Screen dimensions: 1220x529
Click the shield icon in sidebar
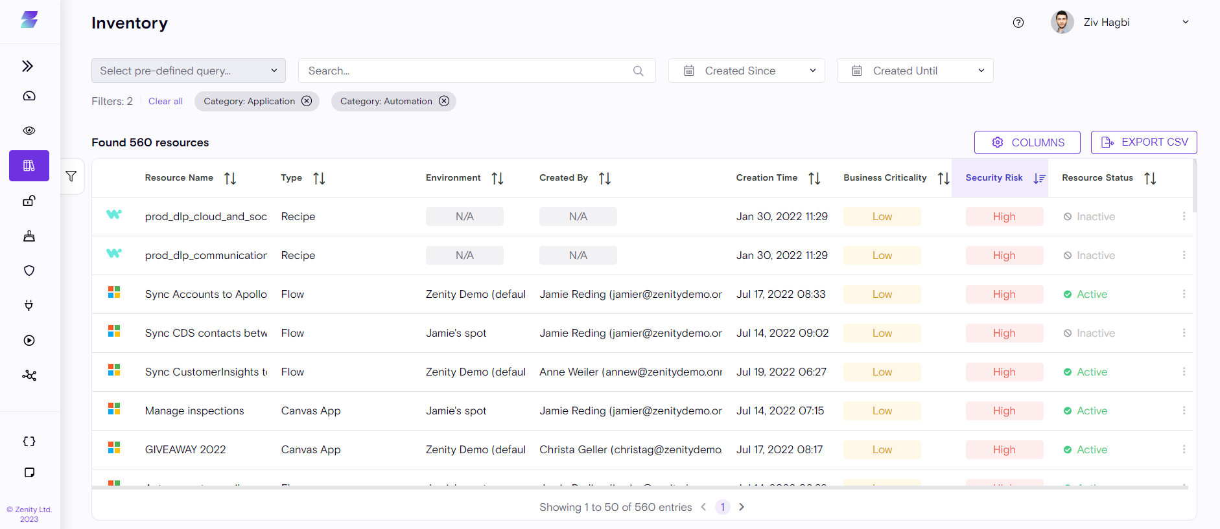[x=29, y=271]
